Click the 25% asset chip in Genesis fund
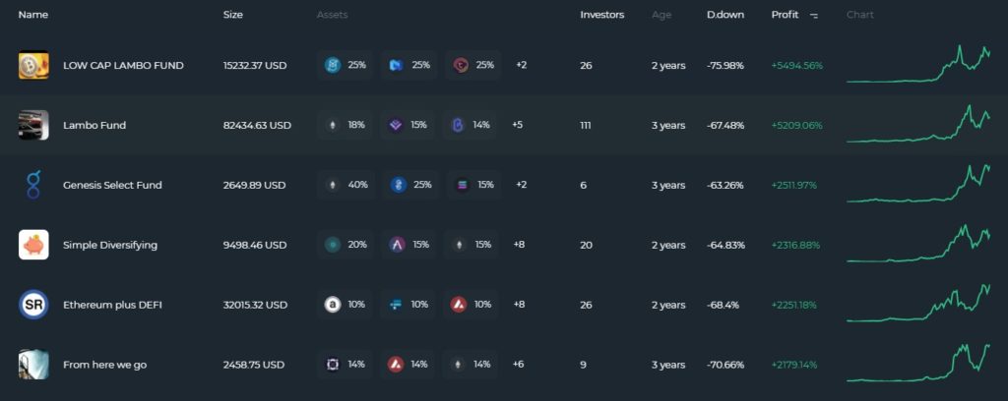Viewport: 1008px width, 401px height. tap(410, 185)
